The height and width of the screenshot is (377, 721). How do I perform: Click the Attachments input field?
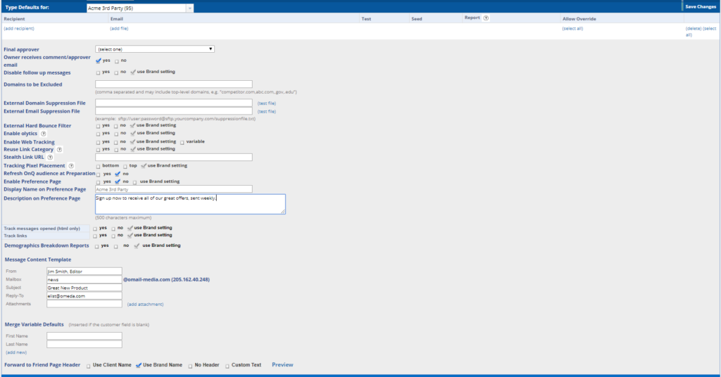coord(84,304)
